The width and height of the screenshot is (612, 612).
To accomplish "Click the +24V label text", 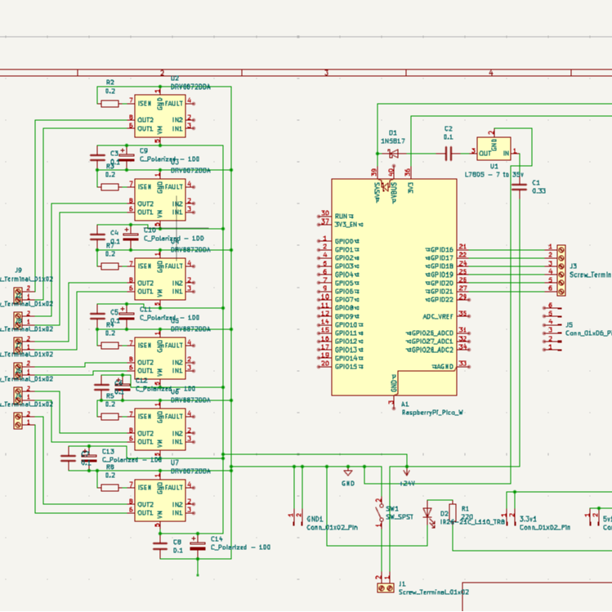I will coord(407,483).
